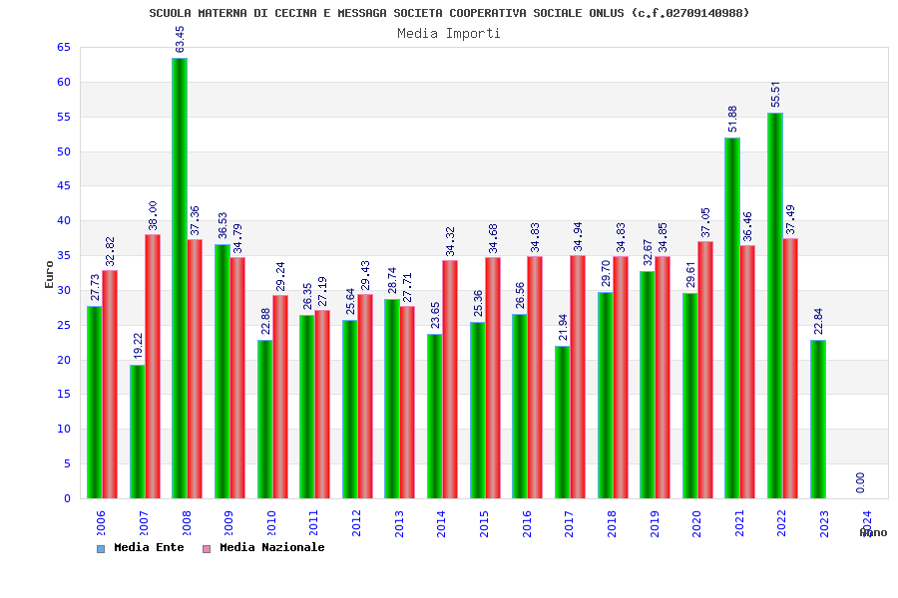This screenshot has height=598, width=898.
Task: Click the pink Media Nazionale legend swatch
Action: 207,549
